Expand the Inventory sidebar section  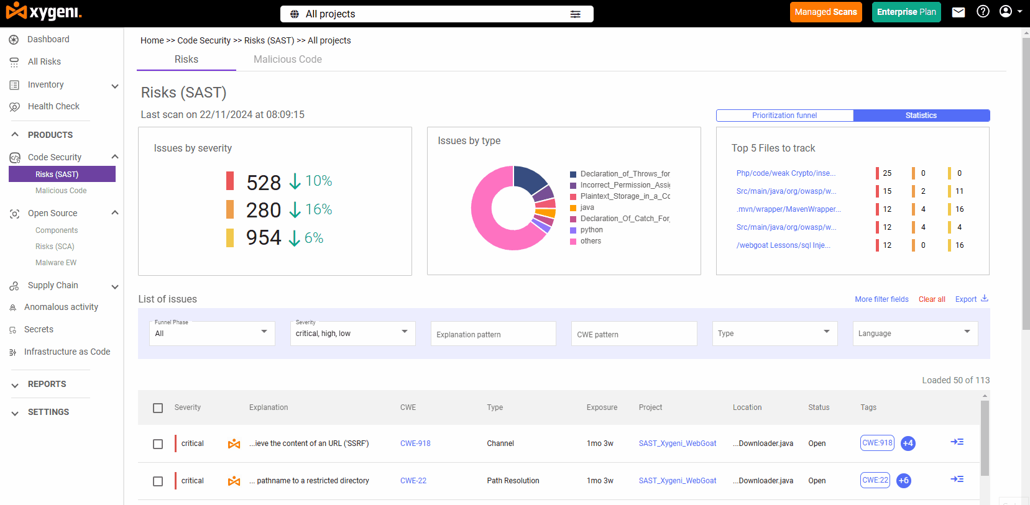click(114, 86)
